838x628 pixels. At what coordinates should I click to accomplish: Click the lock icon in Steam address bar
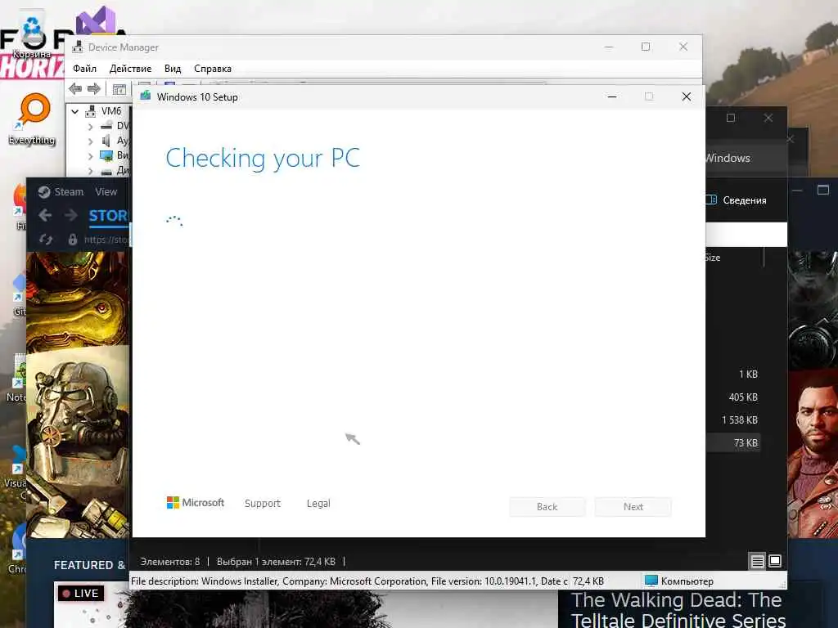pos(73,240)
